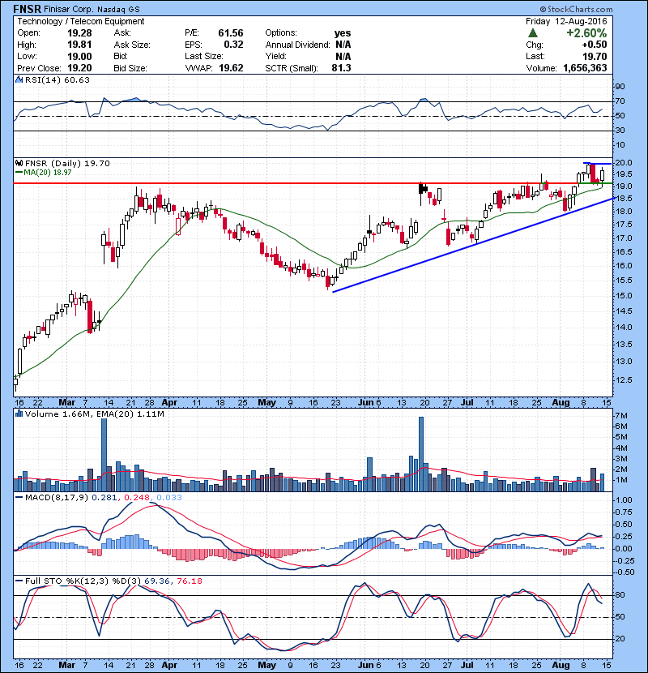
Task: Click the RSI(14) 60.63 label
Action: pyautogui.click(x=57, y=79)
